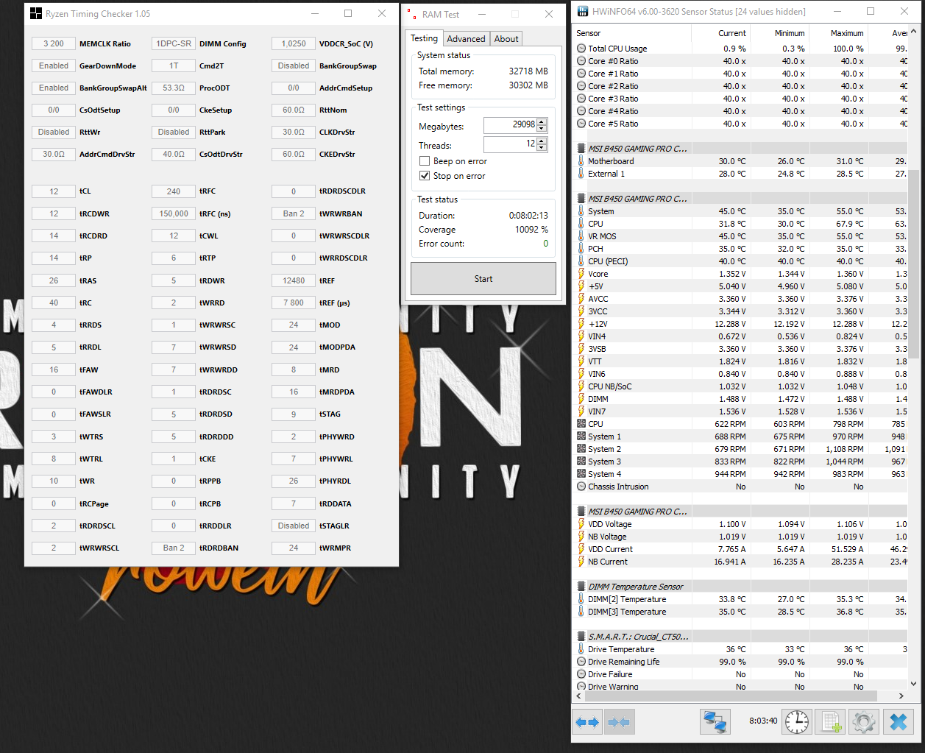Click VDDCR_SoC value 1,0250

294,43
